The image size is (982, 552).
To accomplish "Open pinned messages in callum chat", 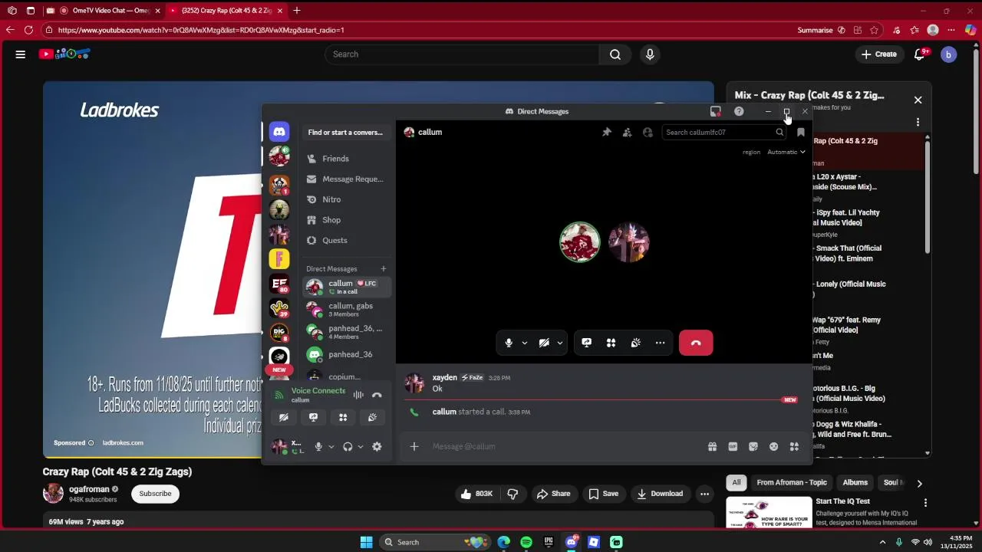I will 607,132.
